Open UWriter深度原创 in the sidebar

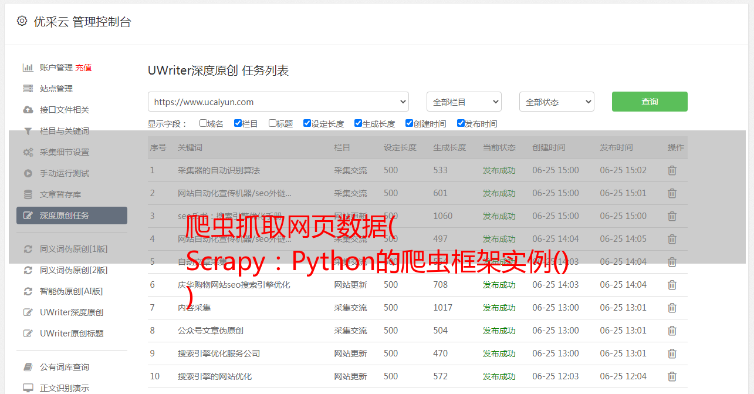(72, 312)
